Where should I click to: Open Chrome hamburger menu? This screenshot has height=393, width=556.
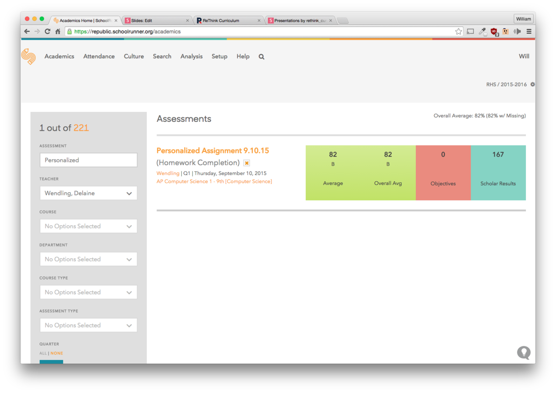[x=529, y=31]
